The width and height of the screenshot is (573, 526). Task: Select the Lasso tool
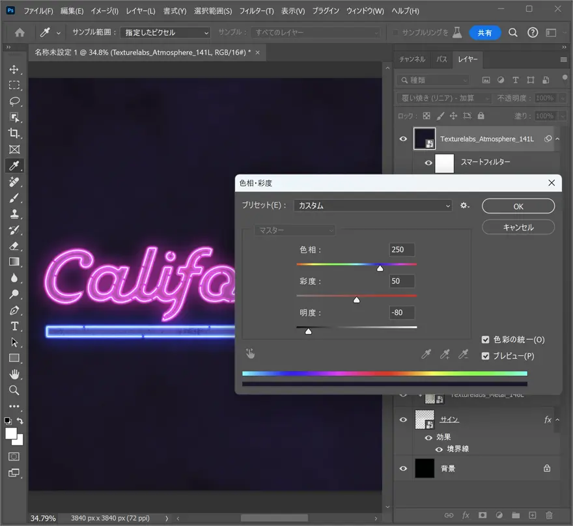[x=14, y=101]
